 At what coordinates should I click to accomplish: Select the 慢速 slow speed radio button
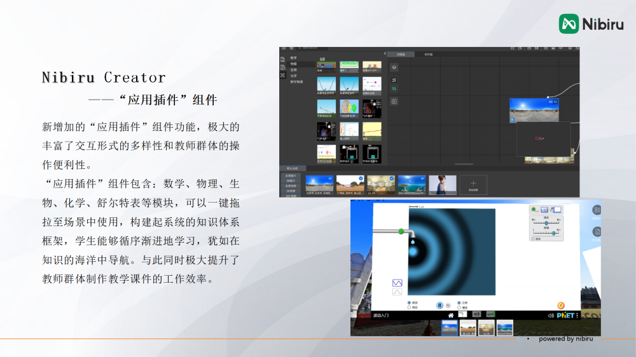pos(459,307)
